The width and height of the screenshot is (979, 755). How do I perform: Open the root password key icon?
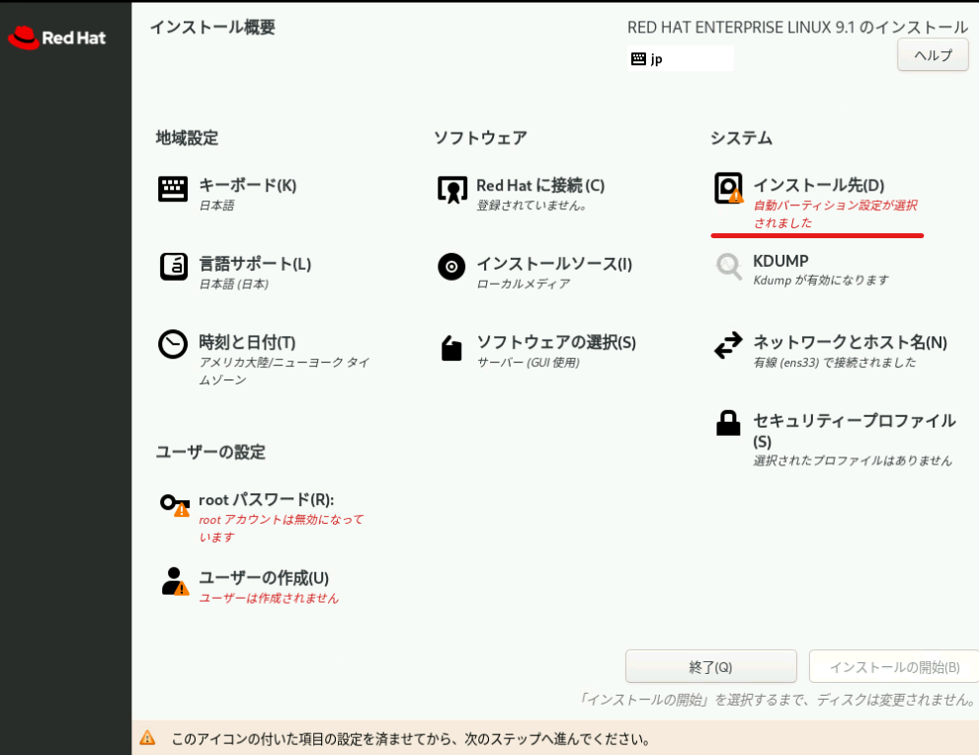point(175,505)
